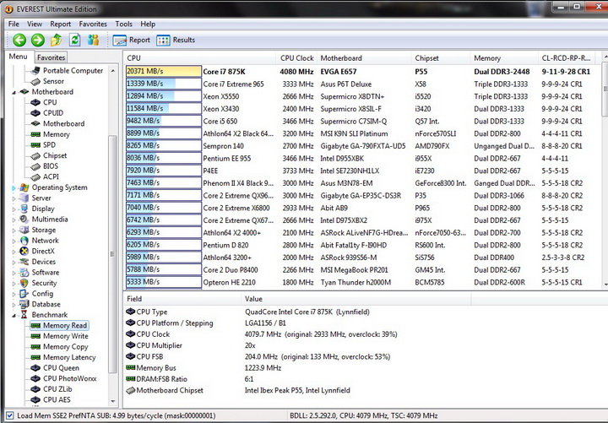Click the Config tree icon

tap(24, 294)
